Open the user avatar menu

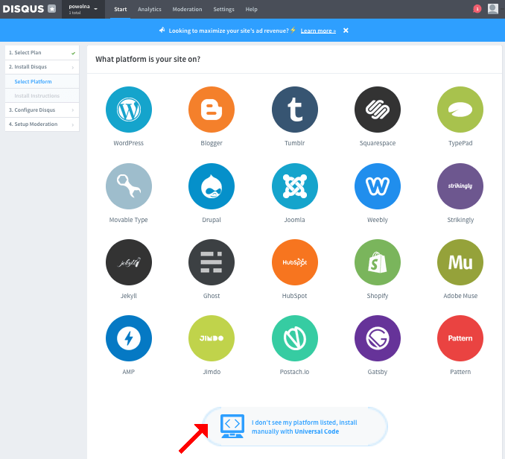point(493,9)
